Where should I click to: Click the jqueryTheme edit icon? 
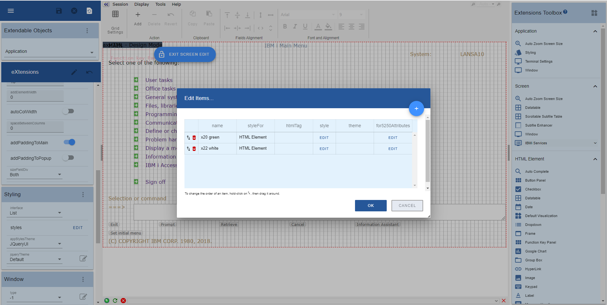click(83, 258)
